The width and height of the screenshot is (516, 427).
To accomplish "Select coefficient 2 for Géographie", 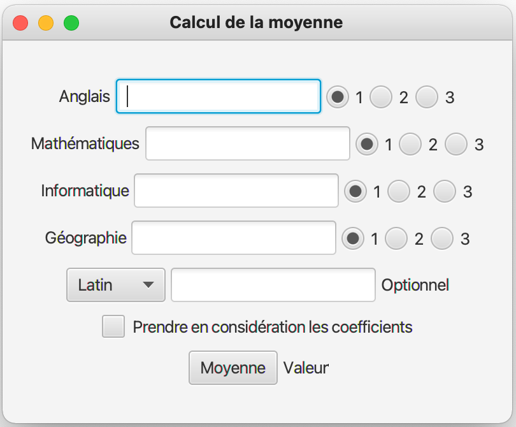I will tap(397, 238).
